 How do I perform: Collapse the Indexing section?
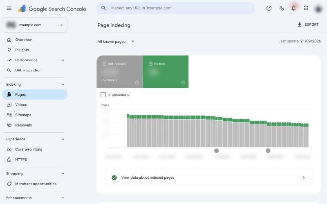coord(63,84)
